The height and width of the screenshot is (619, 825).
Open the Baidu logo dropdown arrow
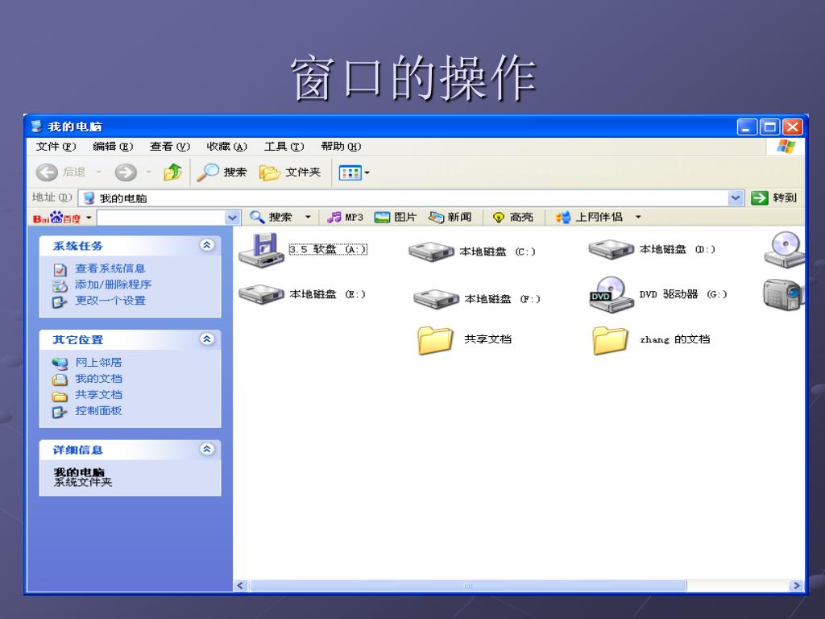[89, 218]
